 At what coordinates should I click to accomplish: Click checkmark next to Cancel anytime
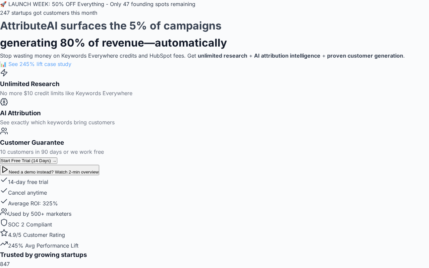coord(4,191)
